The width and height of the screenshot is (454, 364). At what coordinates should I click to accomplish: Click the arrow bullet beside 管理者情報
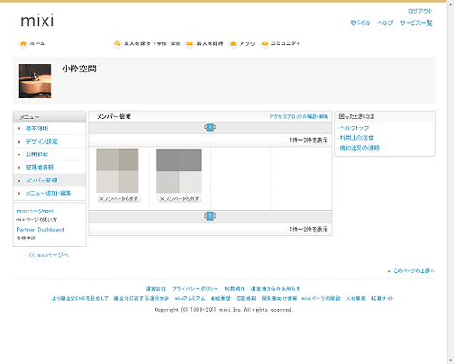19,168
